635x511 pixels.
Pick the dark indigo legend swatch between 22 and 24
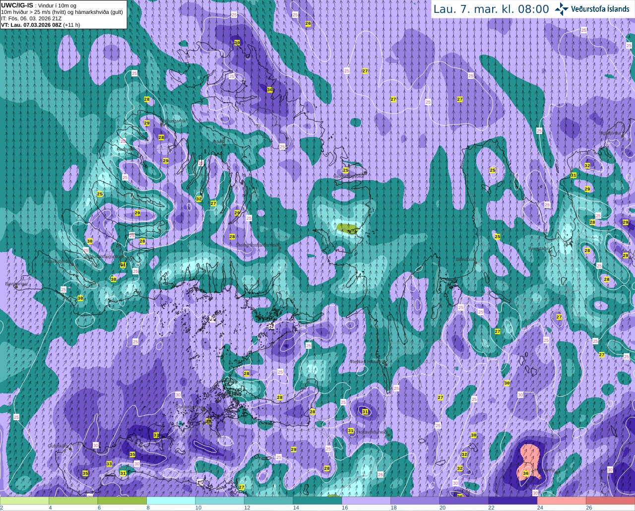[x=512, y=501]
